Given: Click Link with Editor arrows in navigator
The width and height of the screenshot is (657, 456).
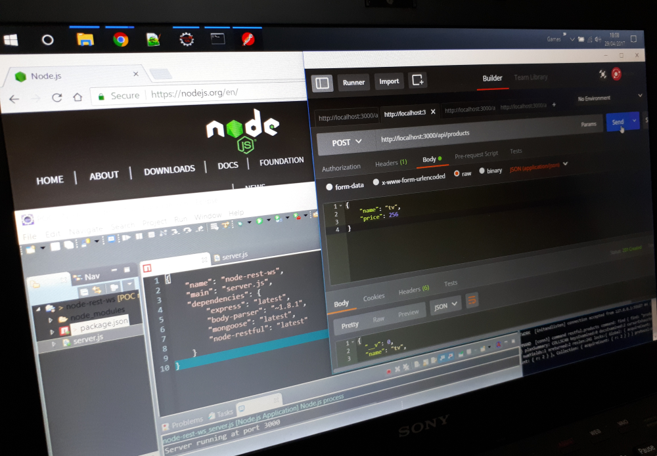Looking at the screenshot, I should pyautogui.click(x=97, y=290).
